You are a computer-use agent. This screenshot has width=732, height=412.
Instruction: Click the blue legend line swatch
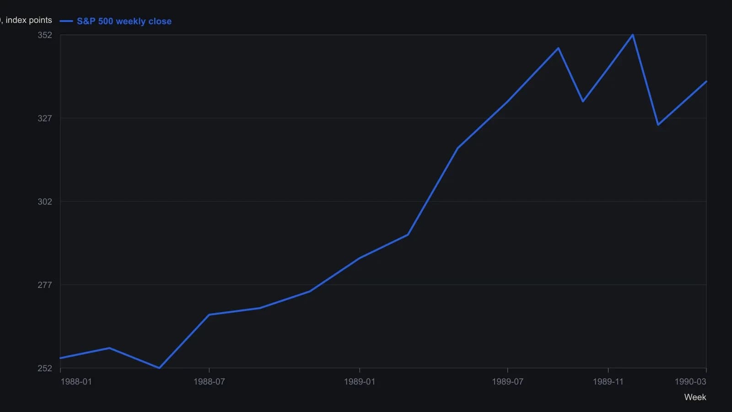66,21
